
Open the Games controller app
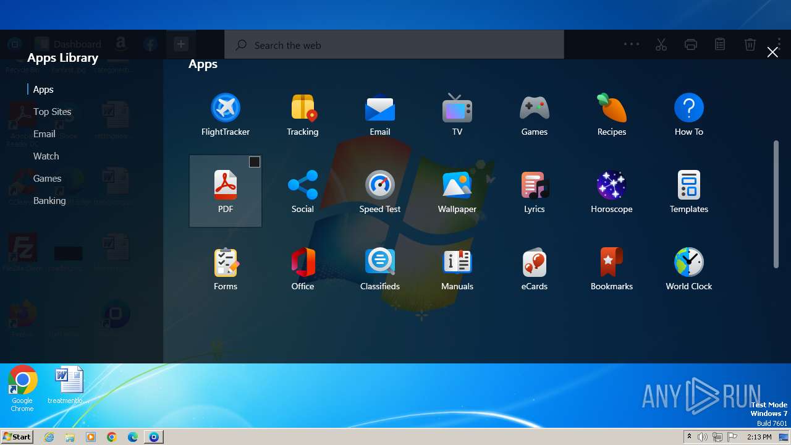click(x=535, y=114)
